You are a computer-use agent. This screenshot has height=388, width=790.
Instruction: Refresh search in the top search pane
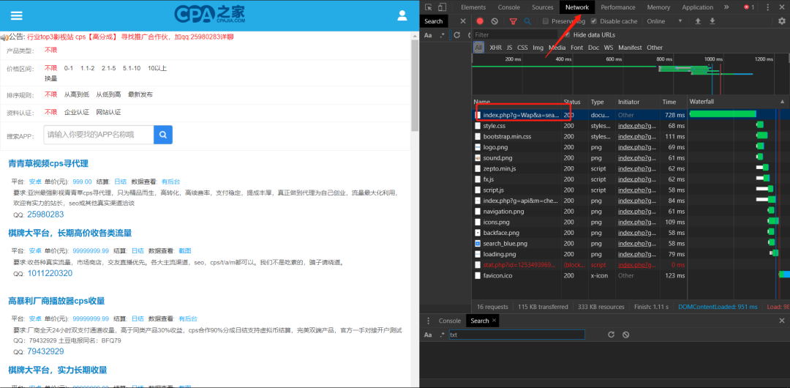coord(457,35)
